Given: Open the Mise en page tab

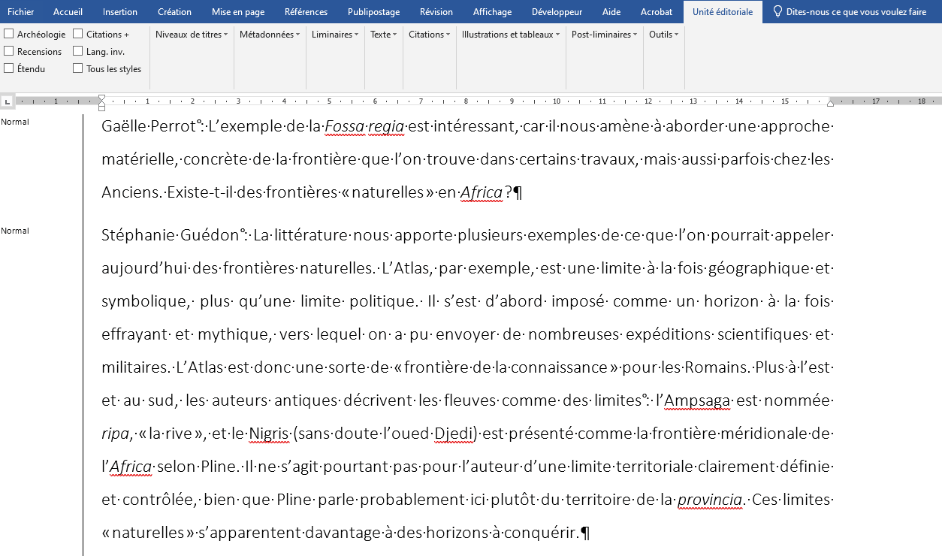Looking at the screenshot, I should pyautogui.click(x=238, y=12).
